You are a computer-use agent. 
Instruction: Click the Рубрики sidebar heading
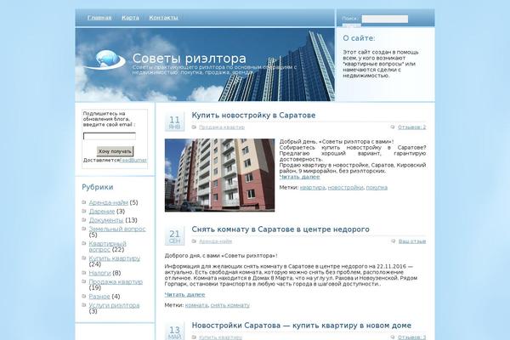click(x=98, y=187)
